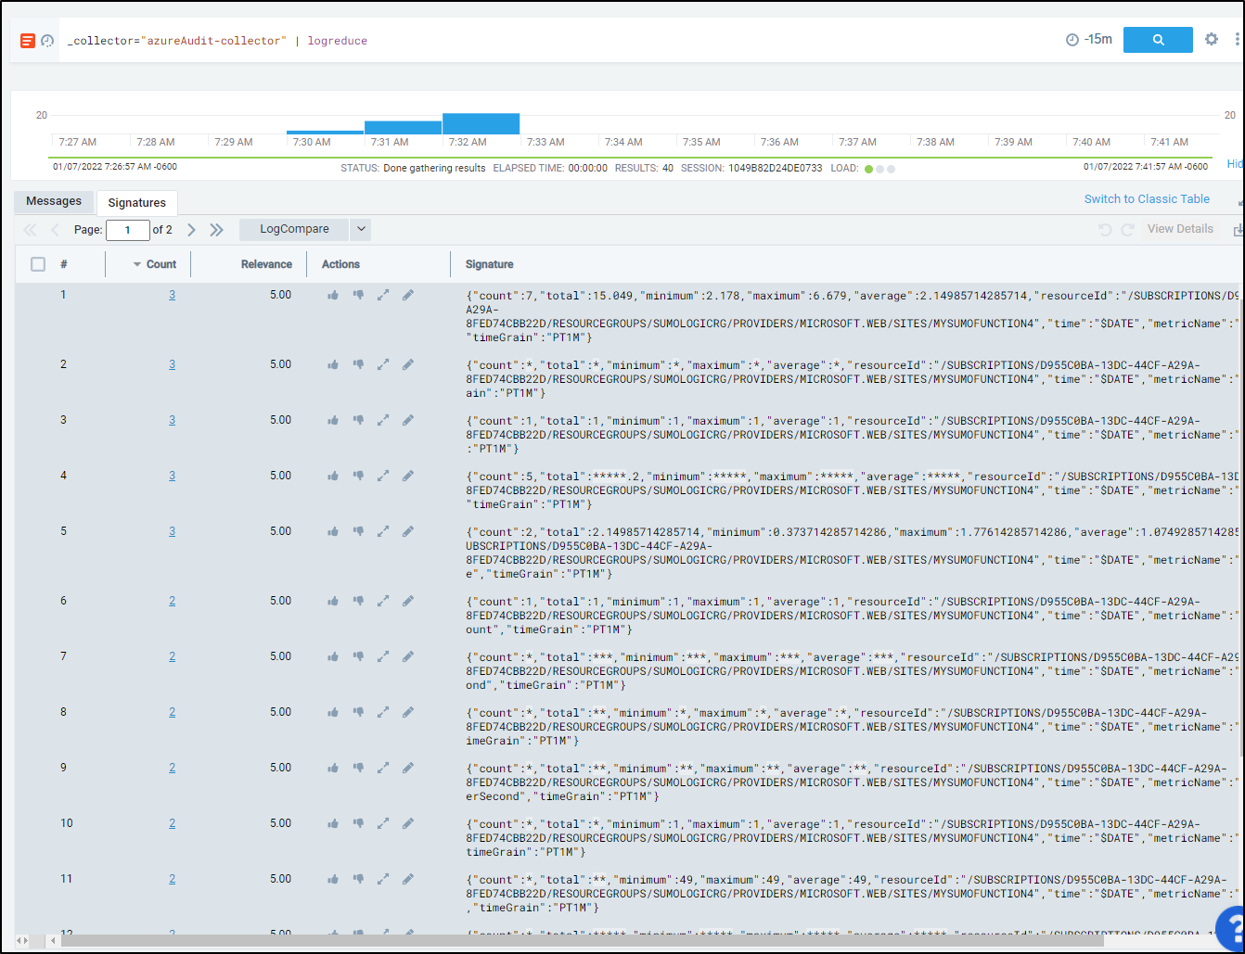1245x954 pixels.
Task: Click the 7:32 AM histogram bar
Action: (x=481, y=123)
